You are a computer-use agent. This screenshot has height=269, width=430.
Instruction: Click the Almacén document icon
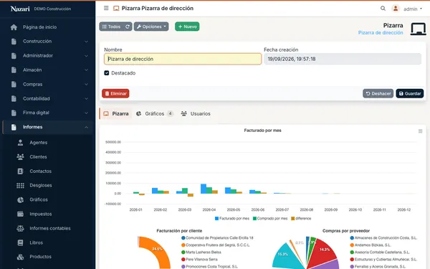[14, 70]
